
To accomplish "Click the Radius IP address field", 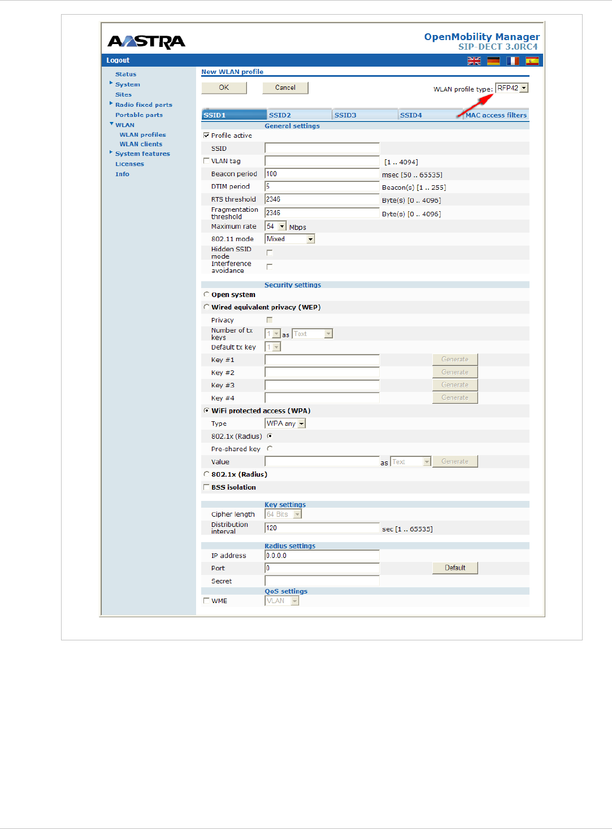I will (322, 556).
